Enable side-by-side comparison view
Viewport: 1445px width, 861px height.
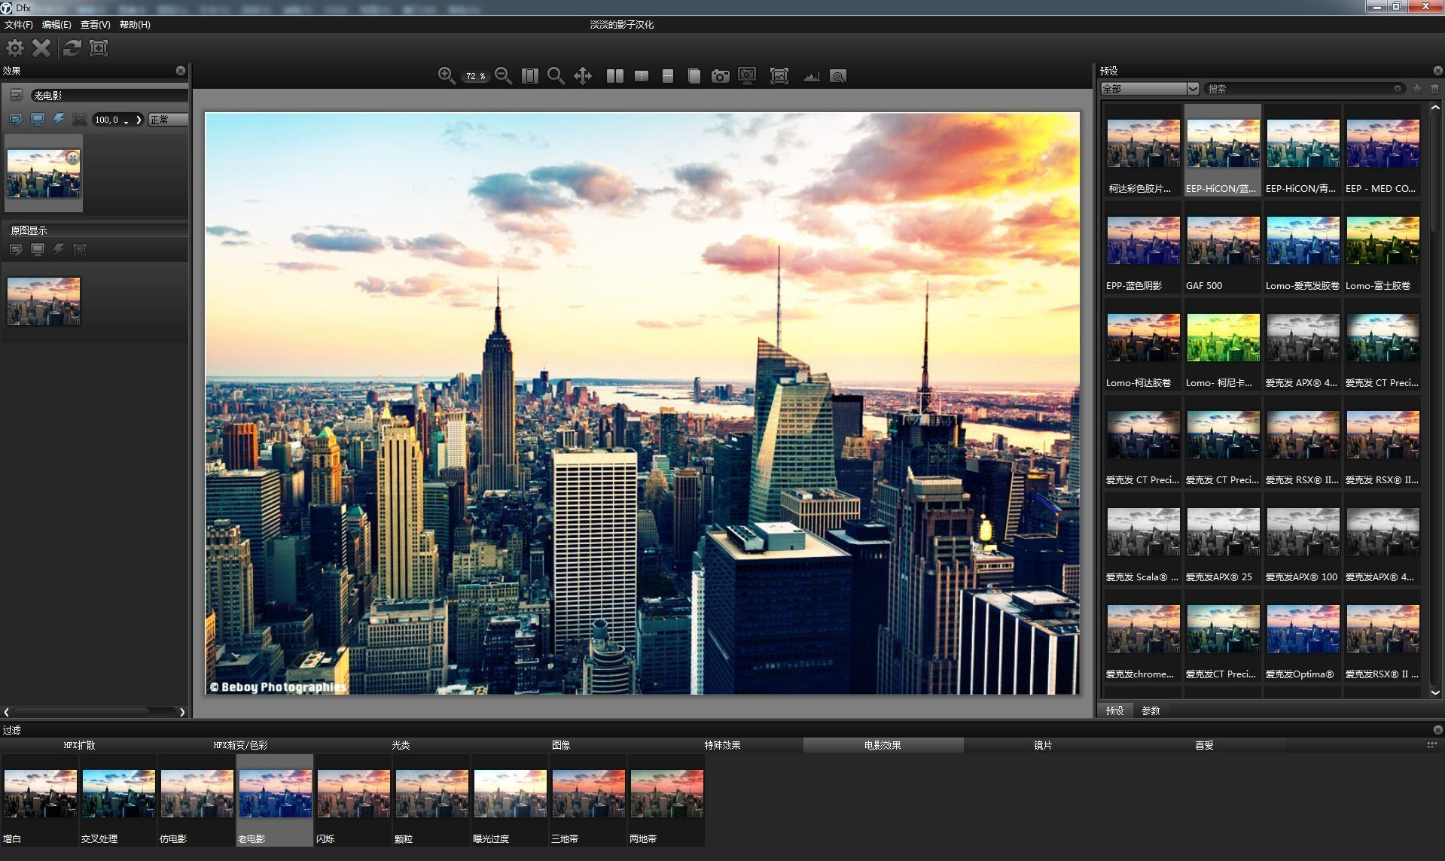614,76
